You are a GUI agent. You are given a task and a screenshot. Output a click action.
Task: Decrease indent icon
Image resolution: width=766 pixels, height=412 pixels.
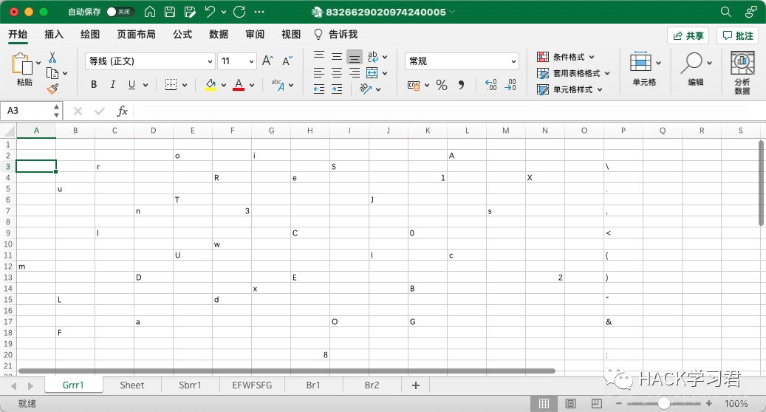pos(319,89)
